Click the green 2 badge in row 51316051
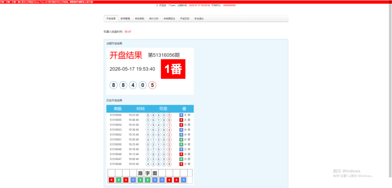 181,139
